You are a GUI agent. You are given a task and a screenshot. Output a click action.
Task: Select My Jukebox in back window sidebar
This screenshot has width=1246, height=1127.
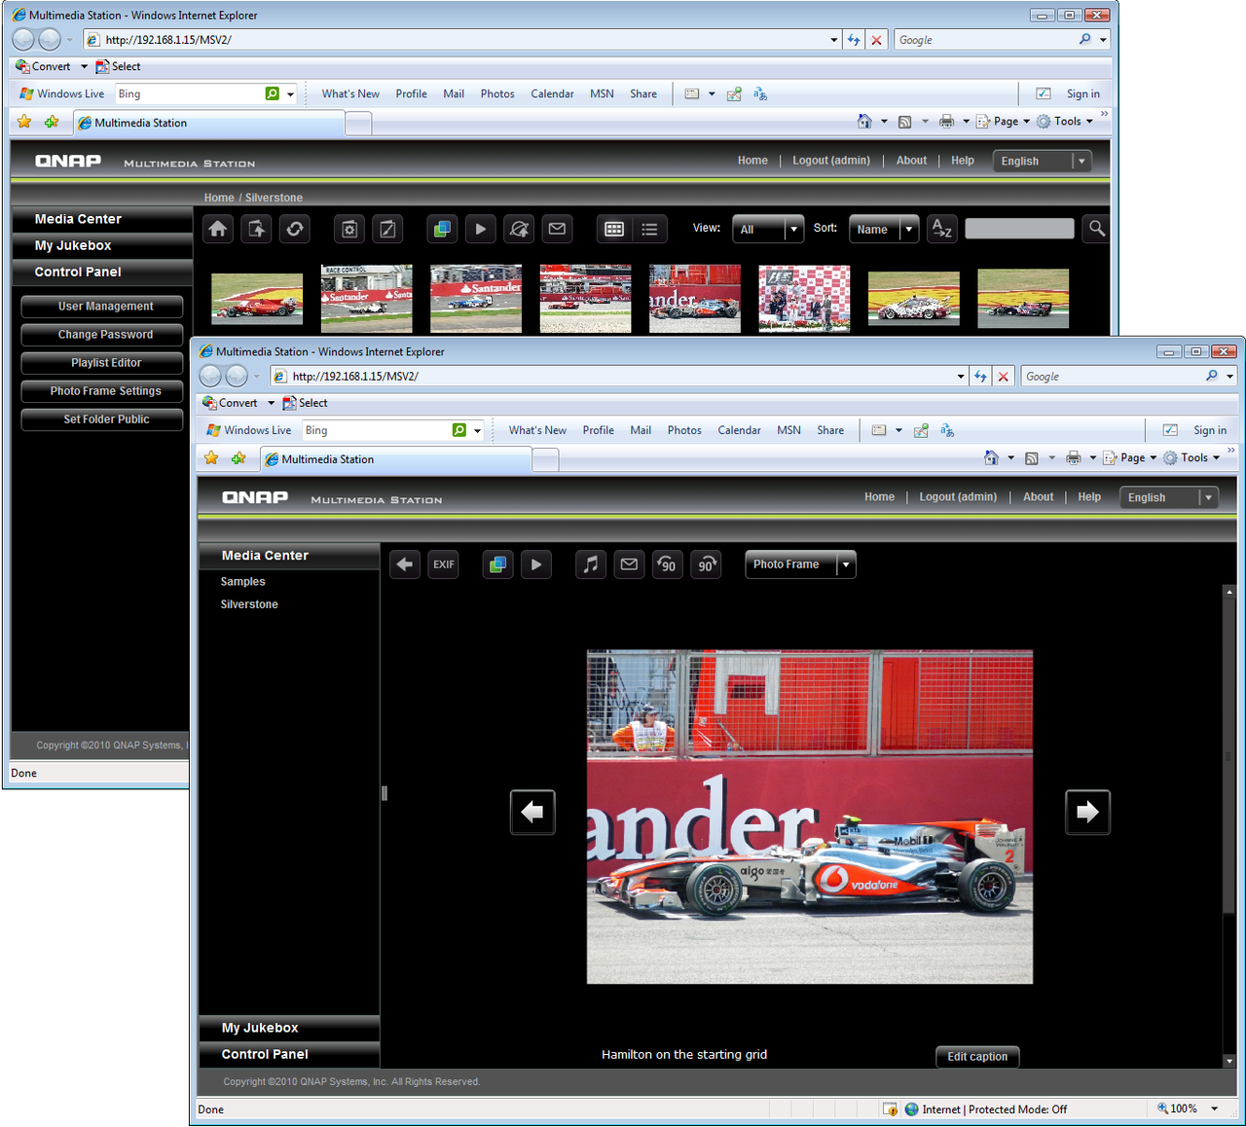(101, 245)
